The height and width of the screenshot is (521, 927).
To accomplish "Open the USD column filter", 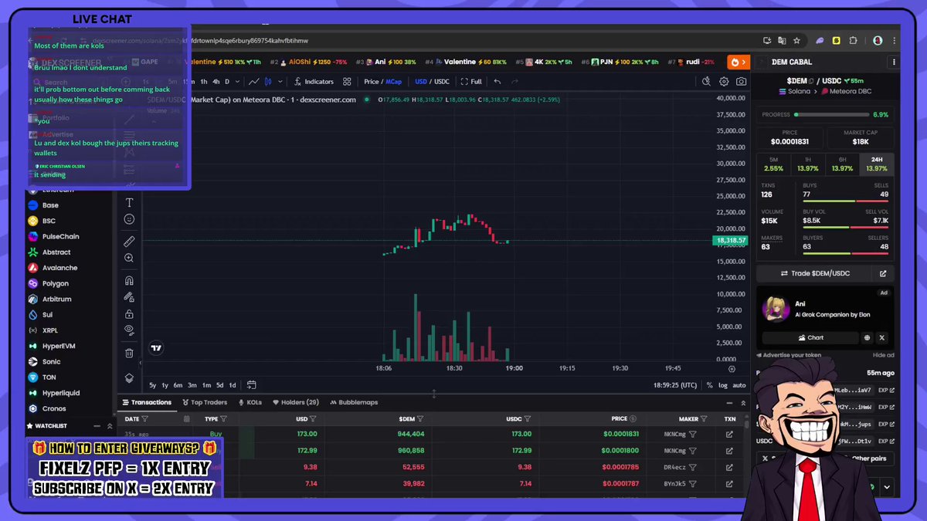I will pos(312,418).
